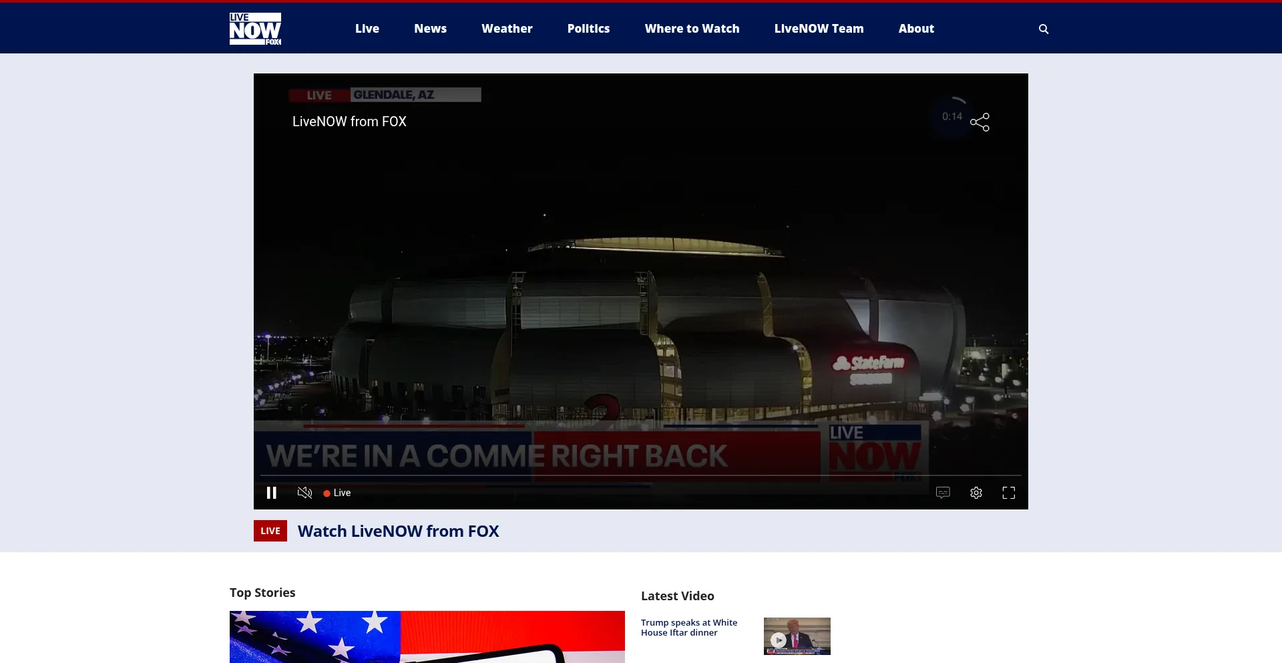1282x663 pixels.
Task: Toggle closed captions on the player
Action: click(943, 493)
